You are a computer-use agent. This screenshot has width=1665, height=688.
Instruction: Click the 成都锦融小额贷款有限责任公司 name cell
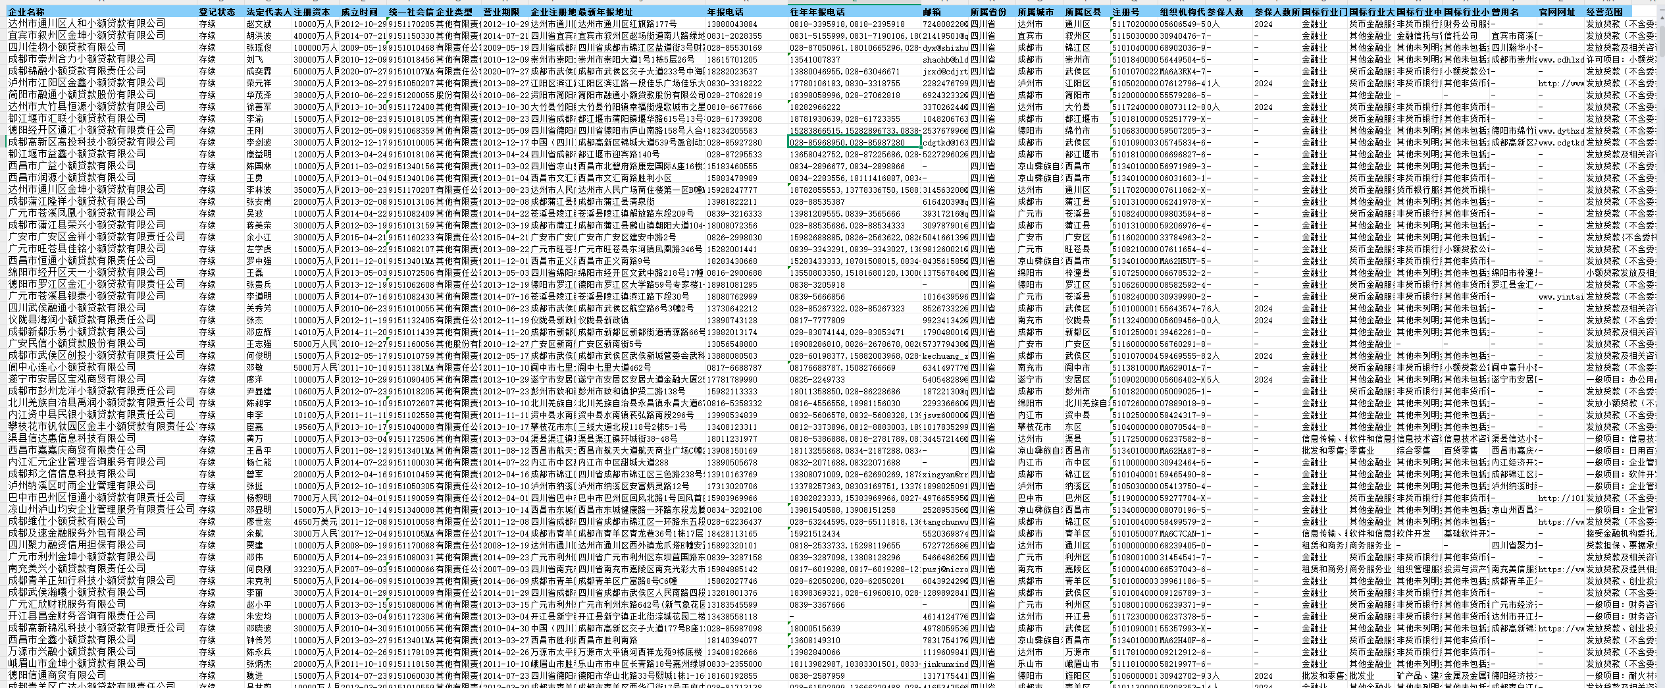click(x=76, y=71)
